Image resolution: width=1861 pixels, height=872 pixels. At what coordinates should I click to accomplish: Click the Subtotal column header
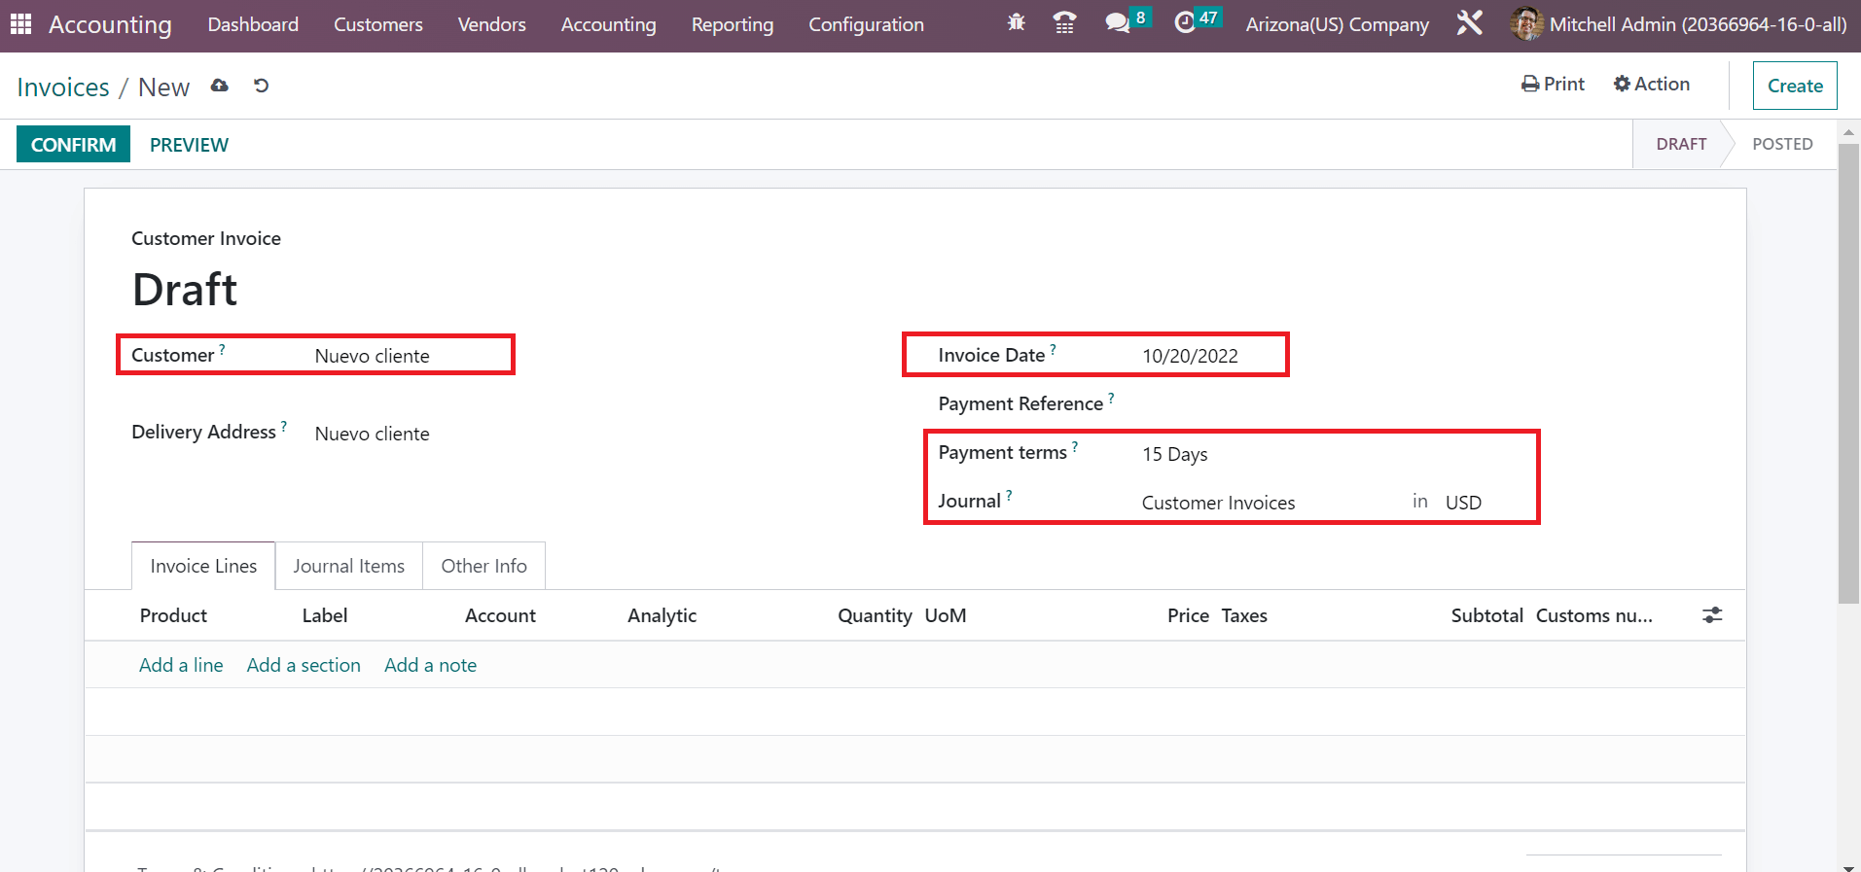click(1486, 615)
